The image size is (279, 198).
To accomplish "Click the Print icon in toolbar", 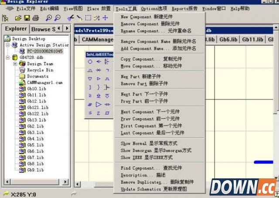I will (36, 18).
